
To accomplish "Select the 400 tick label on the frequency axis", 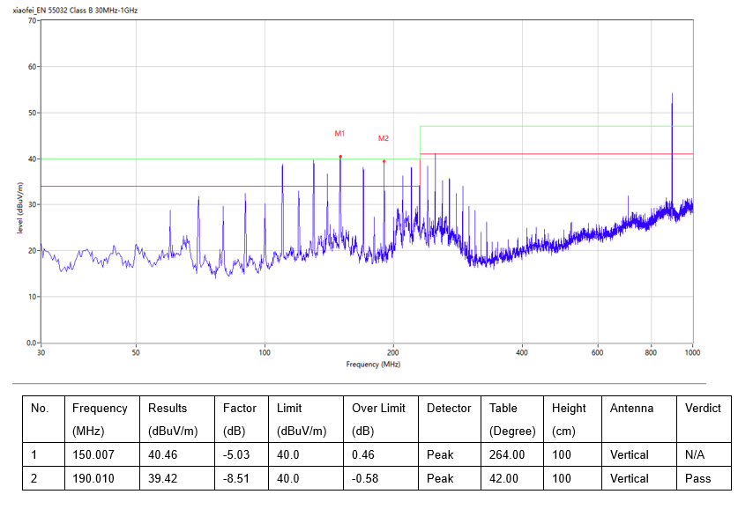I will click(521, 352).
